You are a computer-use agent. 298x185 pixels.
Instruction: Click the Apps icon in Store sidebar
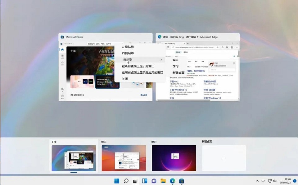(62, 56)
